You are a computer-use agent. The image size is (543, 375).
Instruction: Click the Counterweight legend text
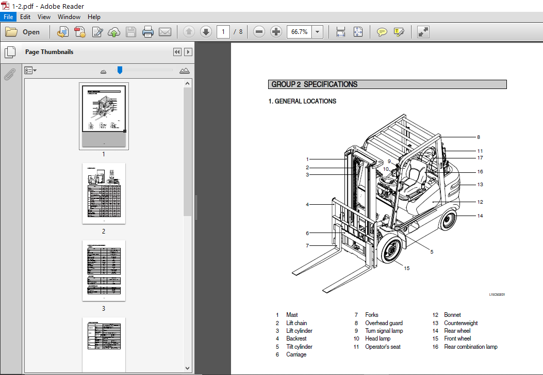tap(461, 323)
